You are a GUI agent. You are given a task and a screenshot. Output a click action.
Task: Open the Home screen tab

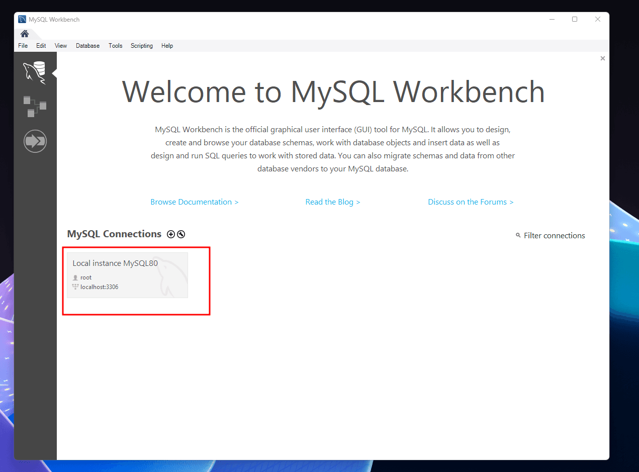[x=25, y=34]
